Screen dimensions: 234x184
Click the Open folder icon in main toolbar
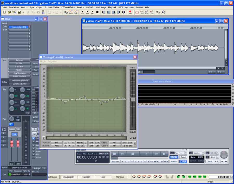9,12
